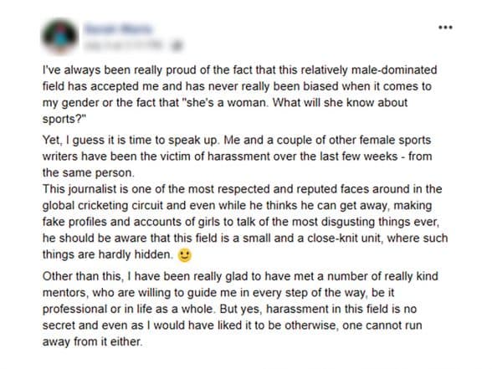This screenshot has height=369, width=492.
Task: Click the line "the same person."
Action: point(89,173)
